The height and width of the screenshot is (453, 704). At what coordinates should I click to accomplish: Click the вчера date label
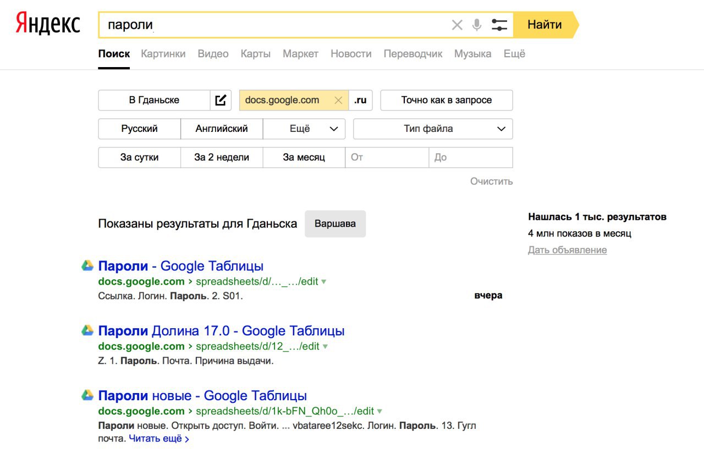click(x=488, y=295)
